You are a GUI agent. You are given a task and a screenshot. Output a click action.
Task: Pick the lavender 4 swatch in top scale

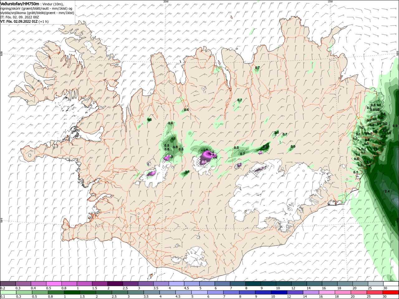coord(176,284)
